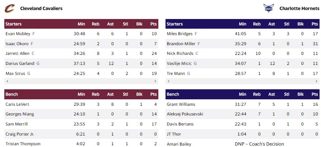
Task: Click the Charlotte Hornets logo
Action: point(268,8)
